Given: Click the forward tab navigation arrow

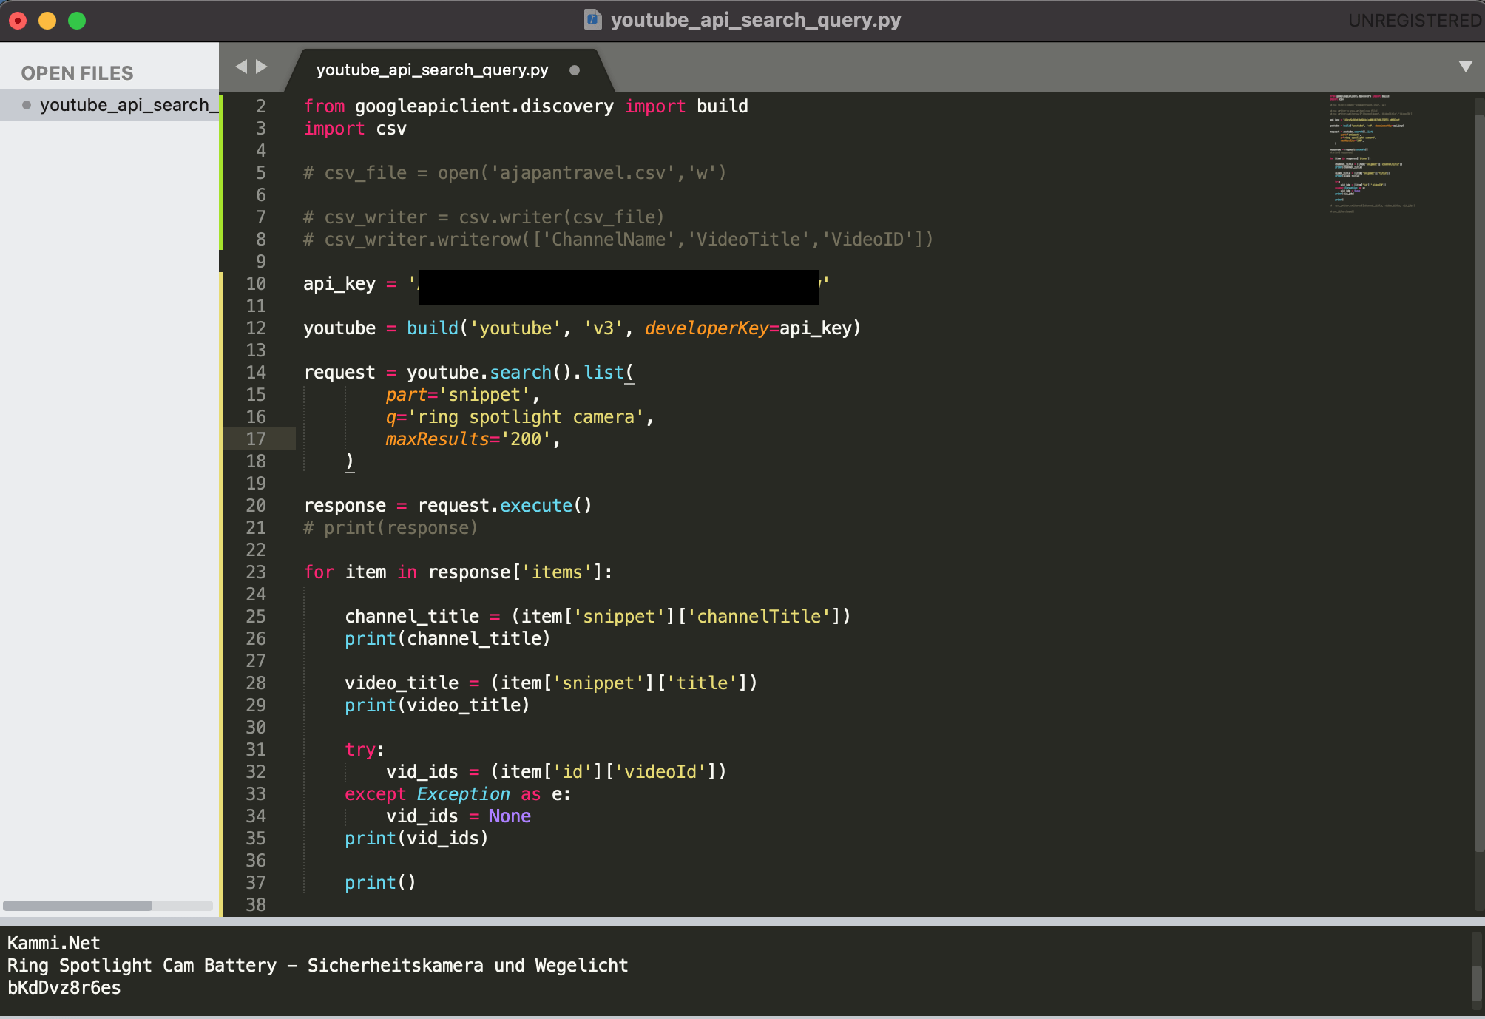Looking at the screenshot, I should [x=262, y=67].
